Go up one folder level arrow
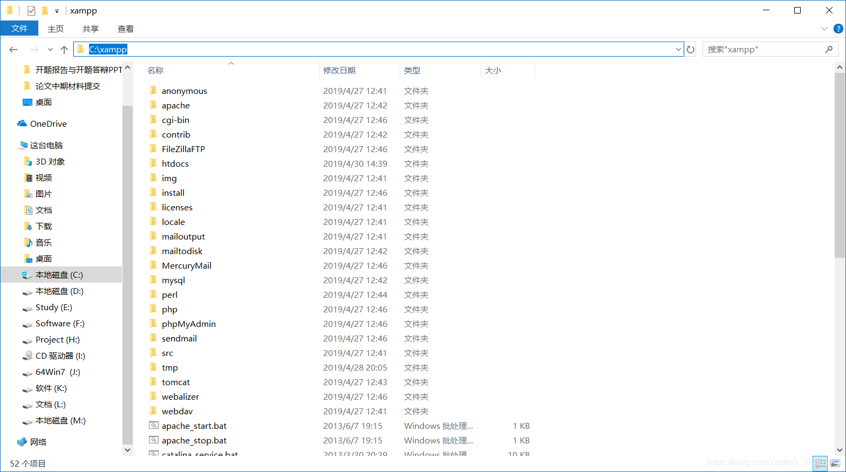The width and height of the screenshot is (846, 472). (x=64, y=50)
